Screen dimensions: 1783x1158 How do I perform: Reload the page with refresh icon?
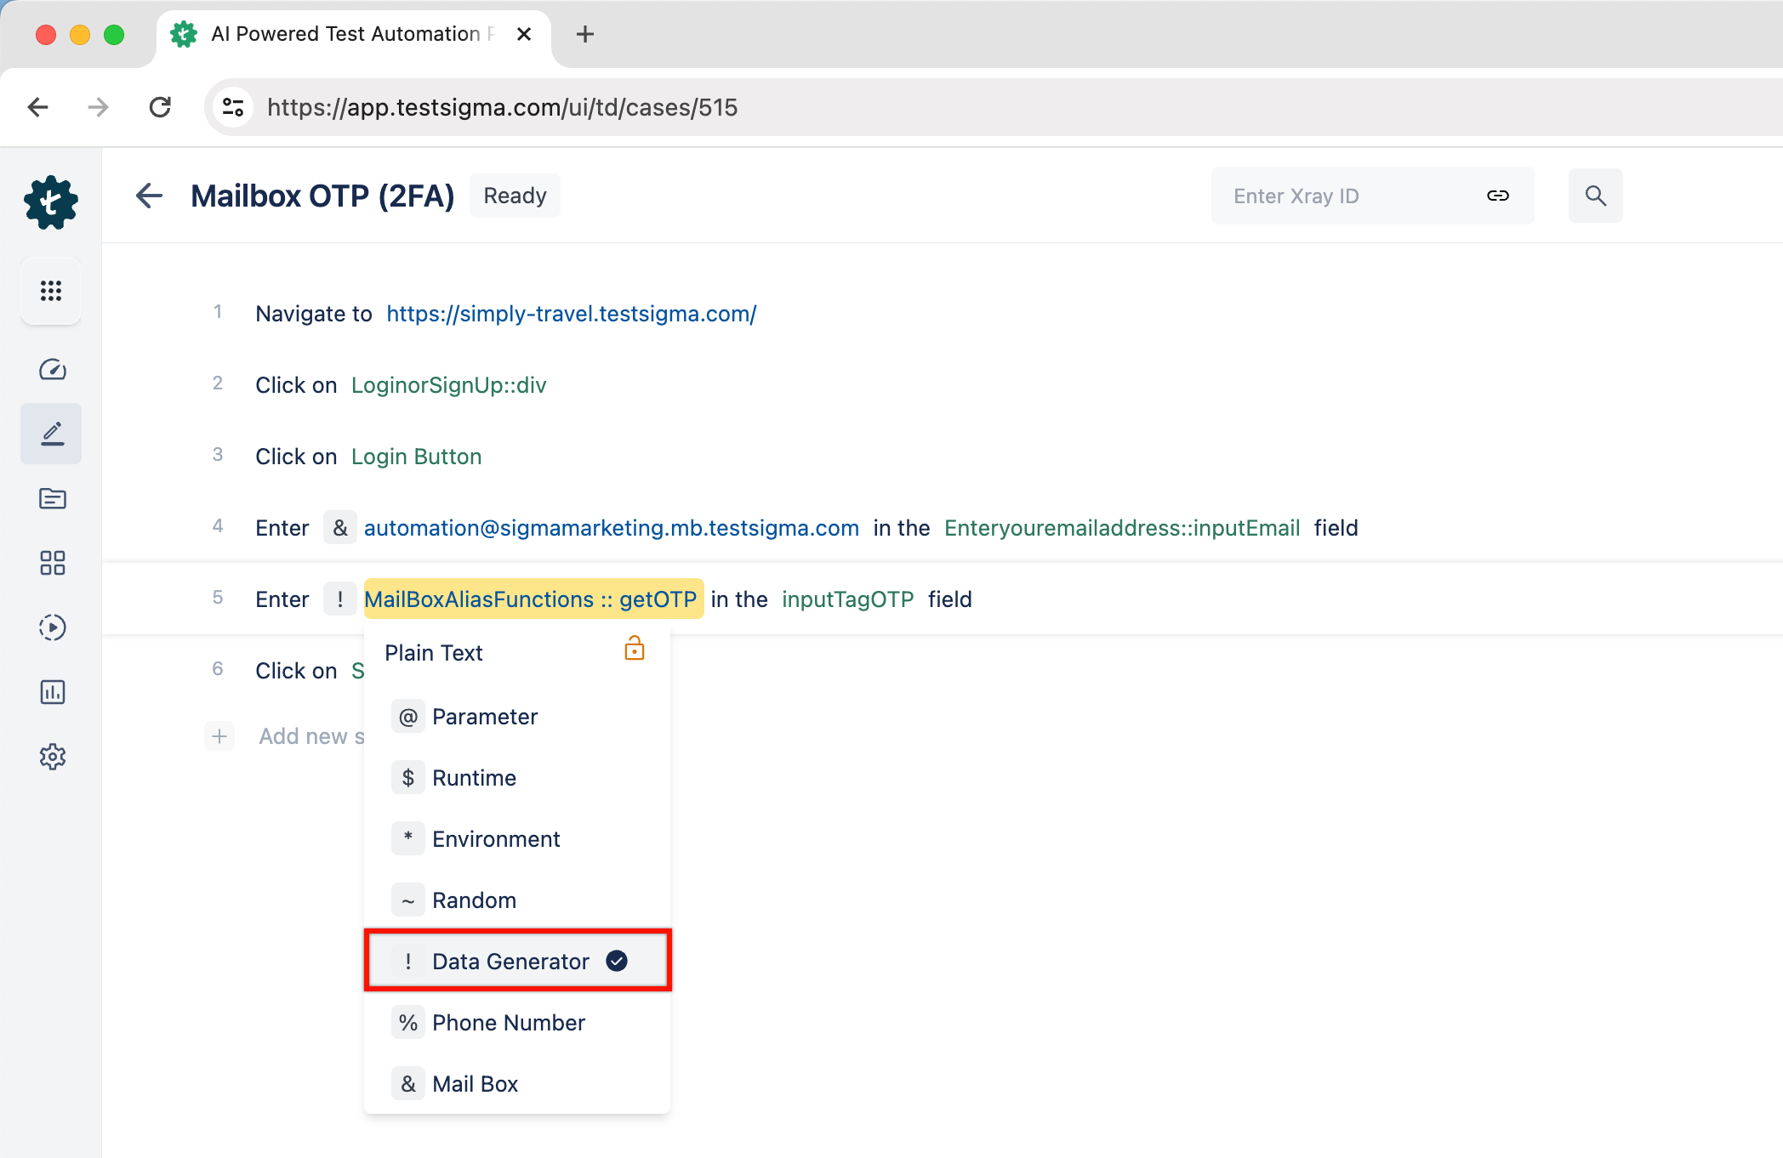coord(160,107)
